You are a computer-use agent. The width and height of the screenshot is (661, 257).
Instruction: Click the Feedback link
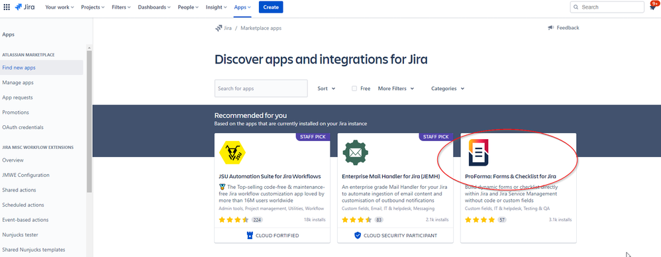tap(568, 28)
